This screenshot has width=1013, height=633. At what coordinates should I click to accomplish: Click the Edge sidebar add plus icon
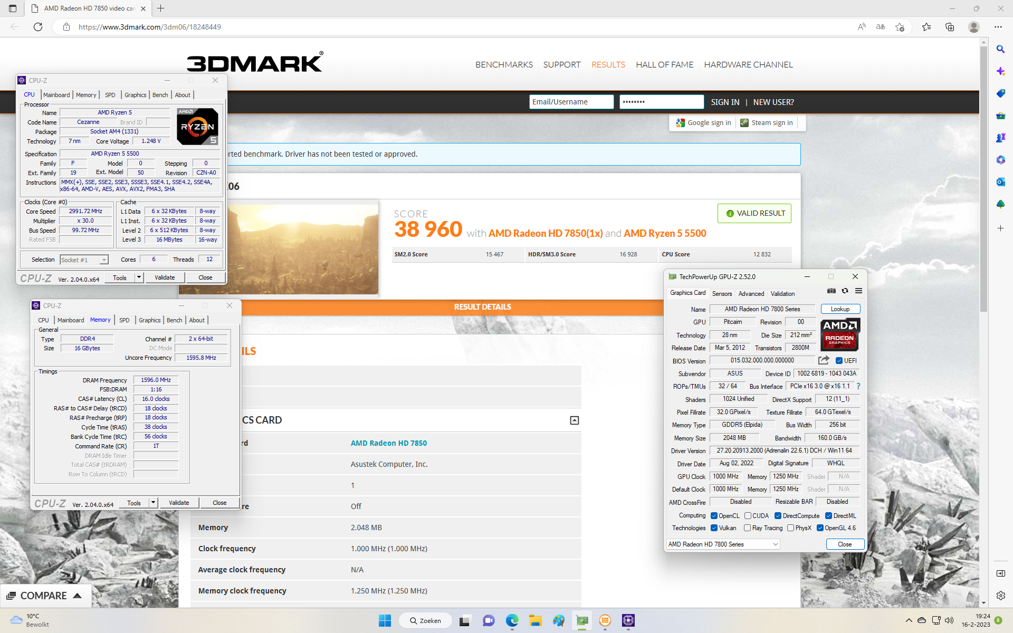click(1000, 228)
